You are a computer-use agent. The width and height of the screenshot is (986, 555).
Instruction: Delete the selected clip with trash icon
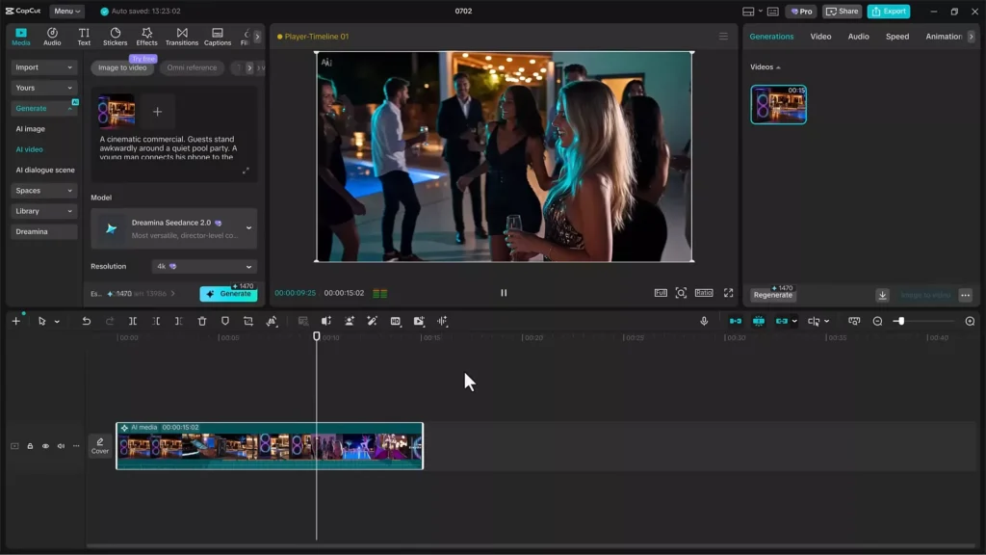click(202, 321)
